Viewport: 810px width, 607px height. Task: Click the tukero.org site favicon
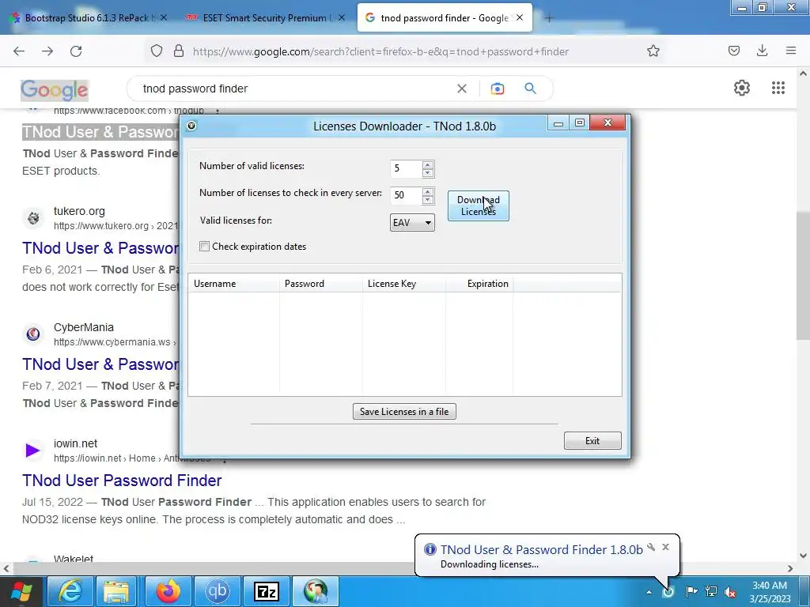pyautogui.click(x=33, y=218)
